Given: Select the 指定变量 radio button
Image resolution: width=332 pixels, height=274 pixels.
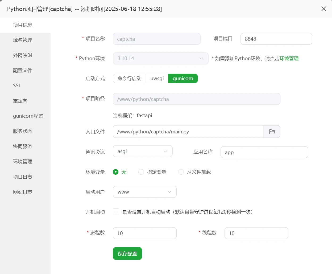Looking at the screenshot, I should [141, 172].
